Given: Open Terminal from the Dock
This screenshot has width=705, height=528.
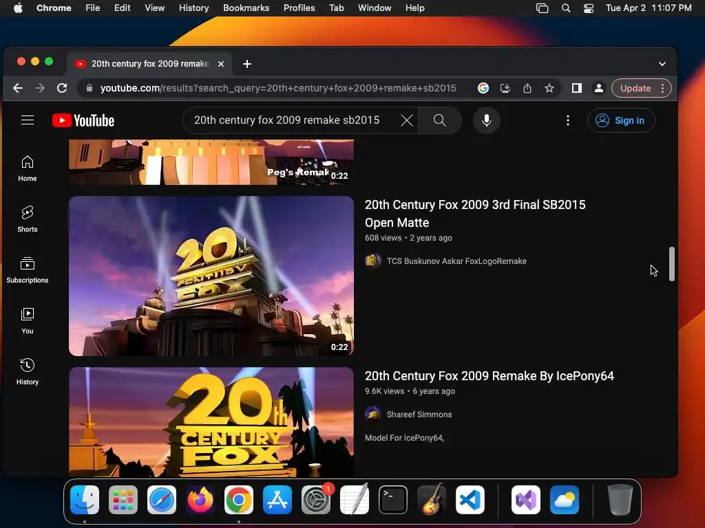Looking at the screenshot, I should click(x=393, y=500).
